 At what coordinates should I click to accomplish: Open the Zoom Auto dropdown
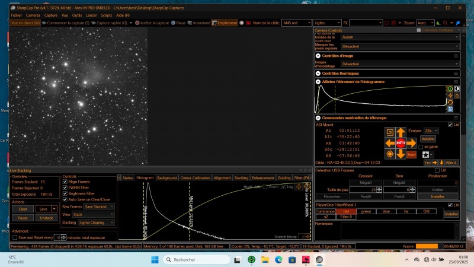pos(425,23)
